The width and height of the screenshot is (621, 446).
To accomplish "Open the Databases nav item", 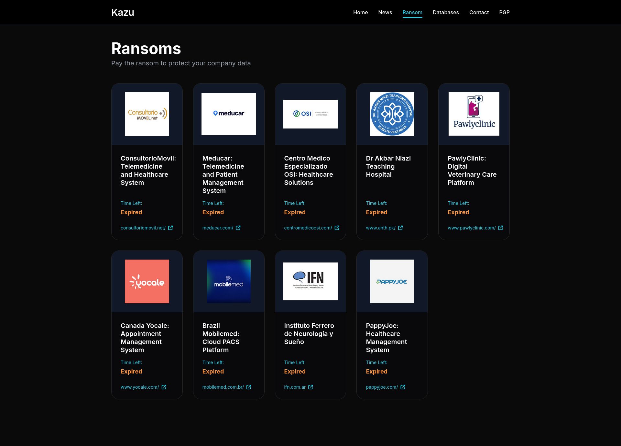I will [x=446, y=12].
